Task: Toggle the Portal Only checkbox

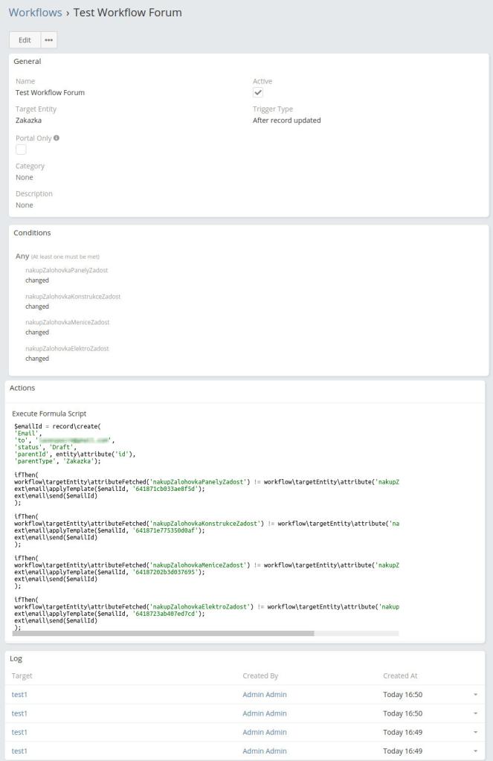Action: (21, 150)
